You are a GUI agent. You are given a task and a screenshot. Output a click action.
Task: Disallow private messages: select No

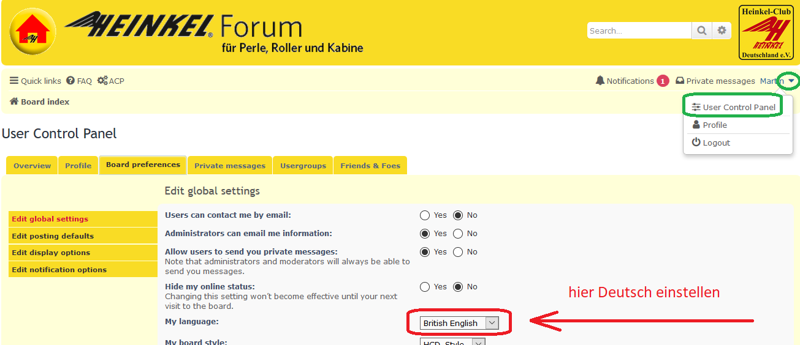coord(458,252)
